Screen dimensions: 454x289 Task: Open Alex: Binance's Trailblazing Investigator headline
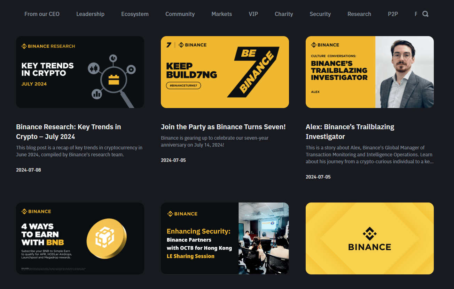[x=350, y=132]
